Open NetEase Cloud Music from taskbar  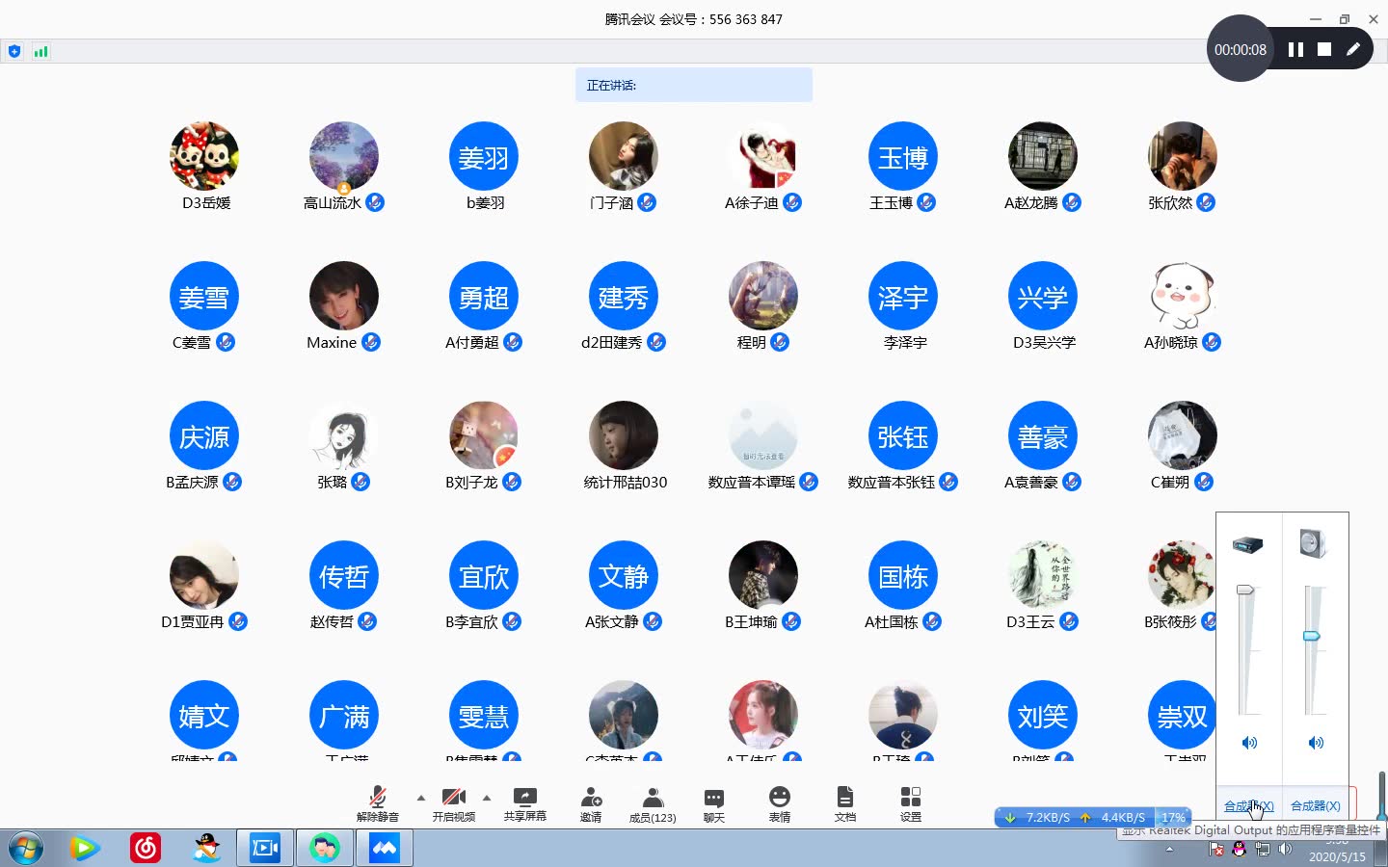click(x=146, y=849)
